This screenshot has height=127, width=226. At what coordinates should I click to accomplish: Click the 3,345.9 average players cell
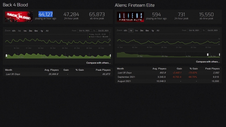point(161,77)
